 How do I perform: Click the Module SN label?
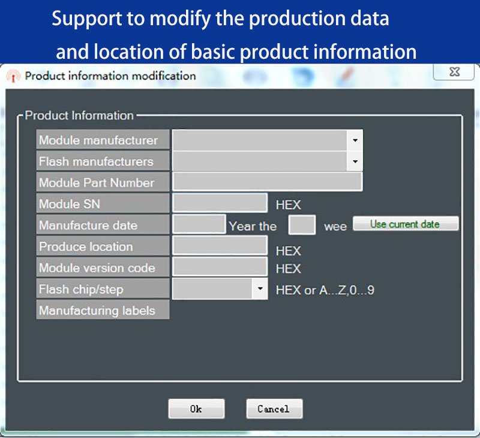coord(103,203)
